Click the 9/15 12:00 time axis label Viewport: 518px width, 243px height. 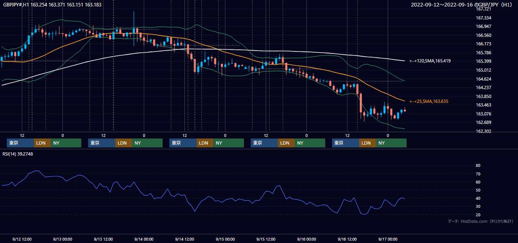click(x=266, y=239)
